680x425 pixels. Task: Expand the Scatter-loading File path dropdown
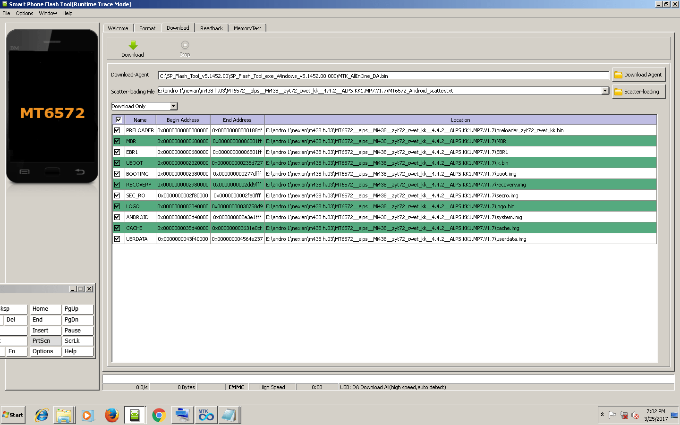605,91
